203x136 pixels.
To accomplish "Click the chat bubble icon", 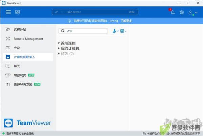I will pyautogui.click(x=8, y=66).
